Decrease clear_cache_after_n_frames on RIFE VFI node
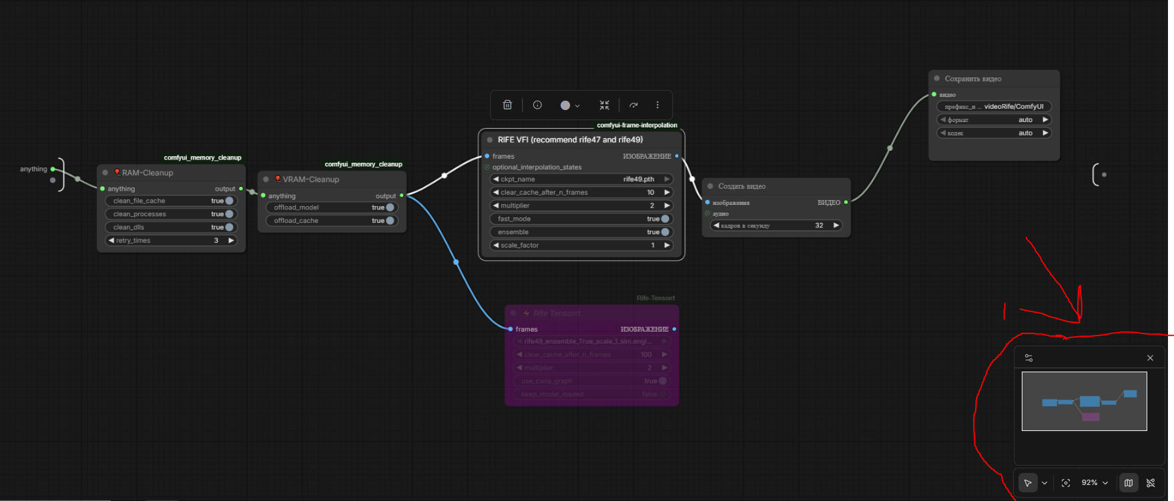Viewport: 1174px width, 501px height. (495, 193)
